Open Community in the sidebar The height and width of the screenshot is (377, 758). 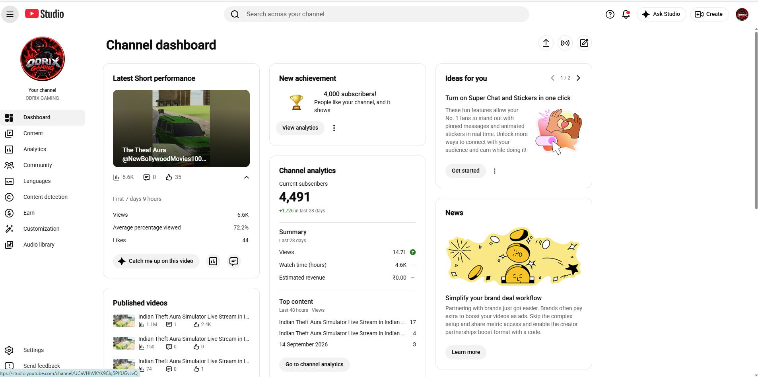tap(43, 165)
